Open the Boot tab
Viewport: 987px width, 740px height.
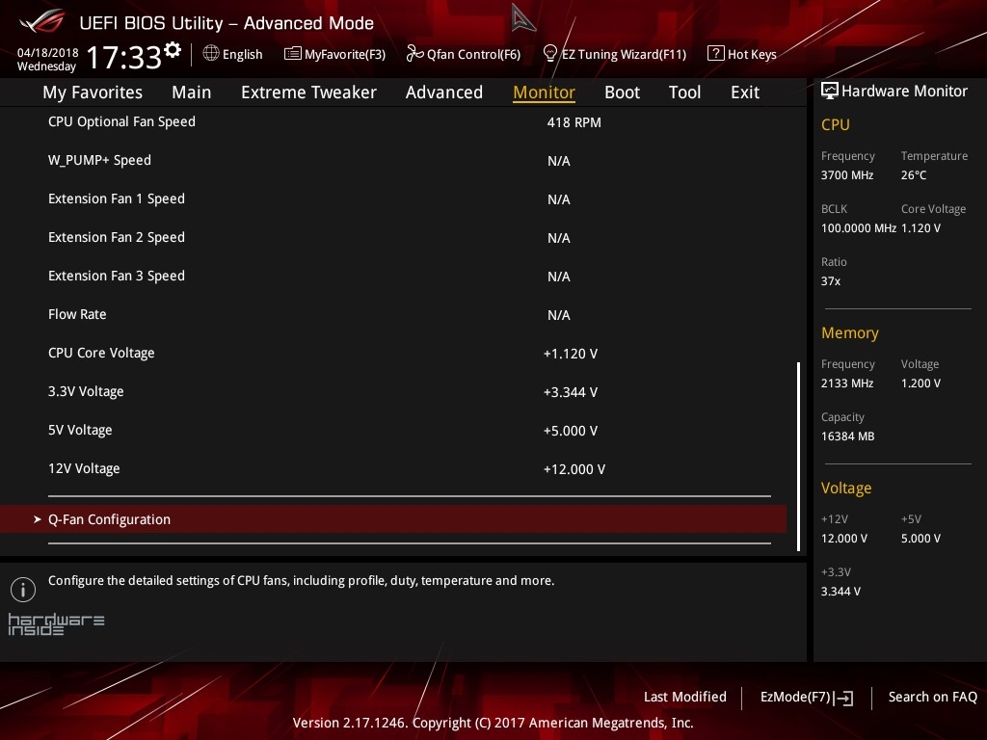pos(622,92)
